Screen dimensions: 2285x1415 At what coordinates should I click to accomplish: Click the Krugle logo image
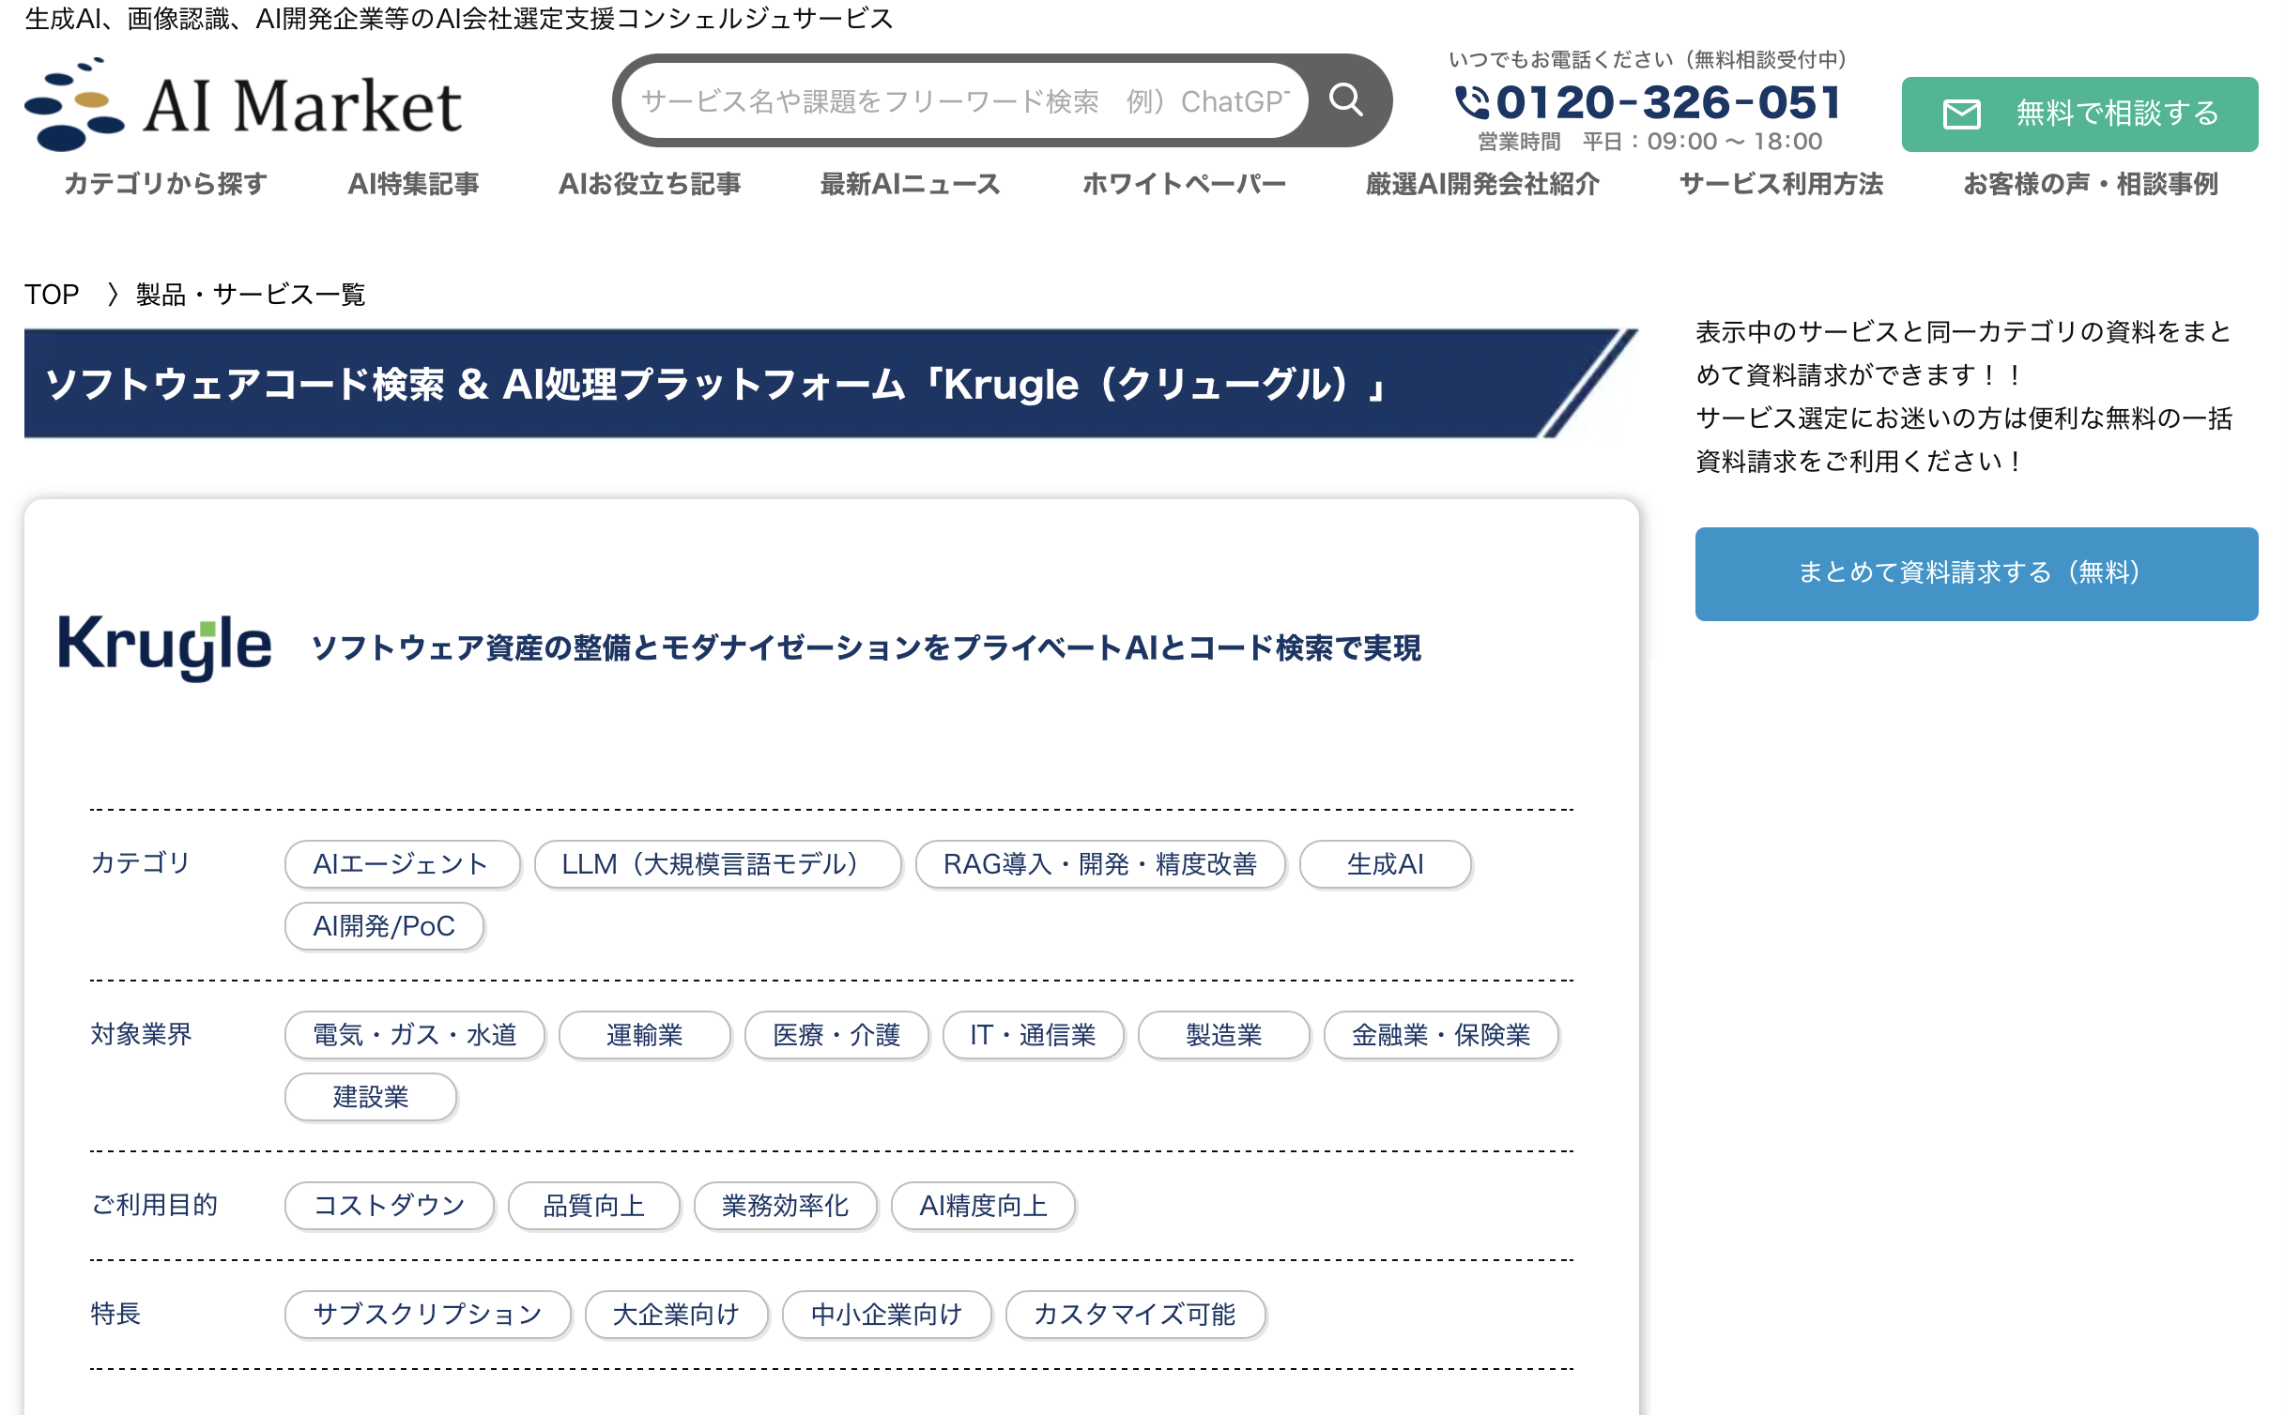pyautogui.click(x=165, y=647)
